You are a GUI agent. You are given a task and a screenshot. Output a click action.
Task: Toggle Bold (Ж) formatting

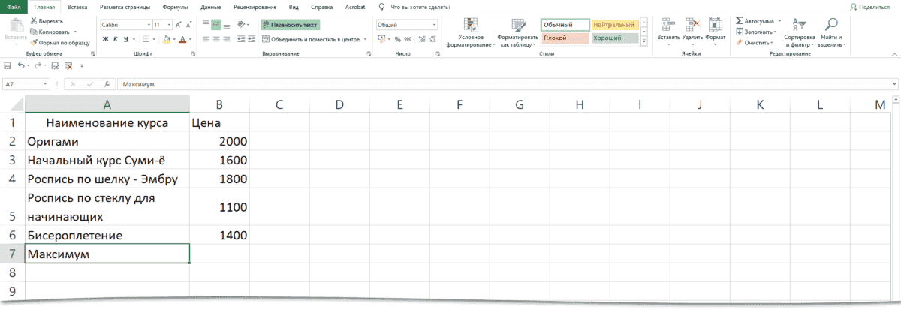point(104,39)
